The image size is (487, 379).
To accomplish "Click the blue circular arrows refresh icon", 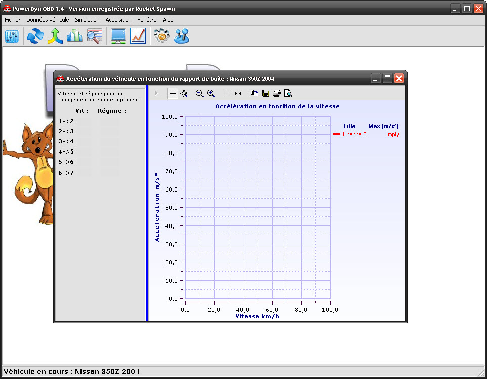I will (x=35, y=36).
